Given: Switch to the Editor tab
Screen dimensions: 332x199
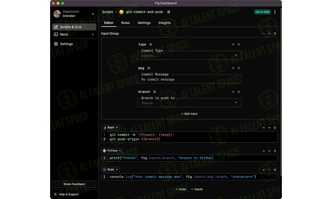Looking at the screenshot, I should pyautogui.click(x=109, y=23).
